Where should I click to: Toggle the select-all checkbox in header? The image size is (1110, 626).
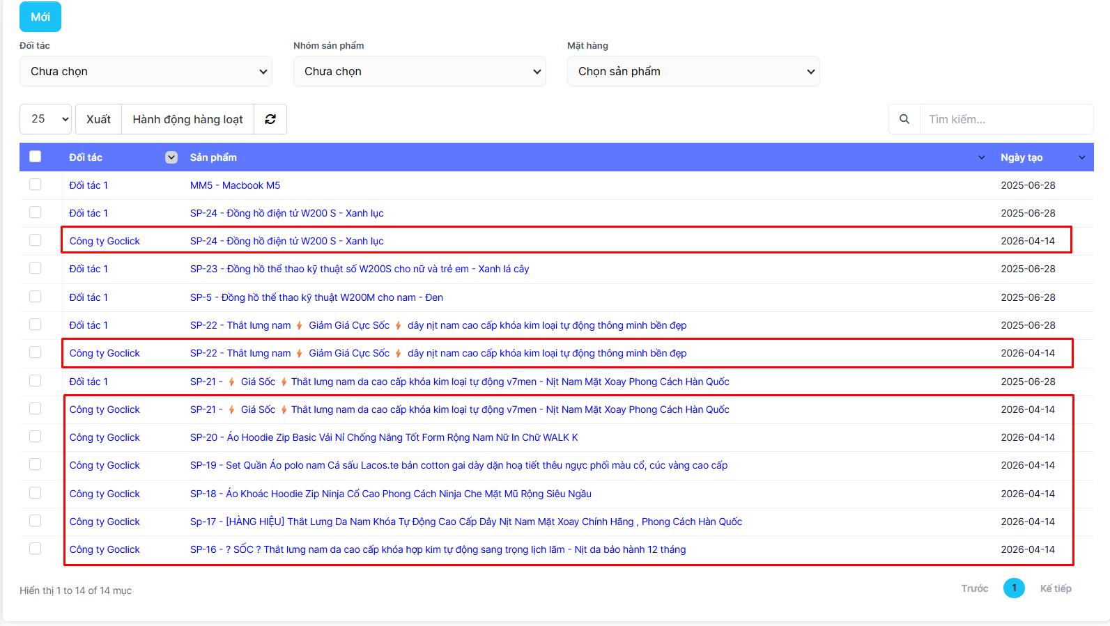36,157
